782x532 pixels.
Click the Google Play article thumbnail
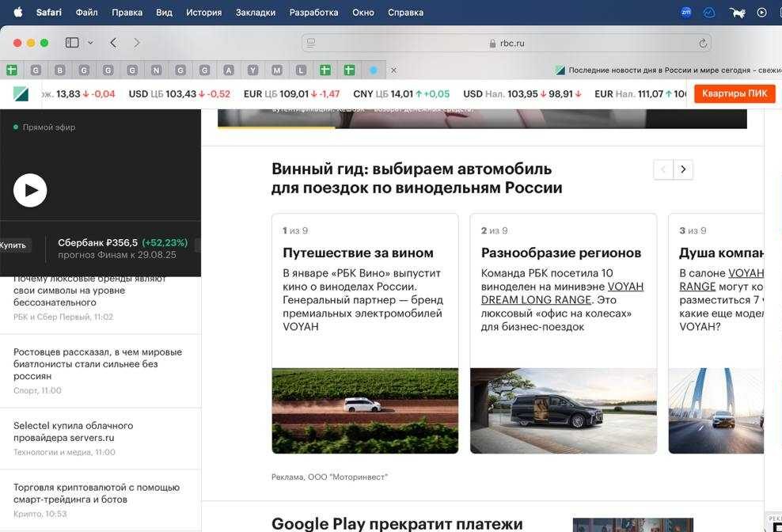tap(633, 525)
